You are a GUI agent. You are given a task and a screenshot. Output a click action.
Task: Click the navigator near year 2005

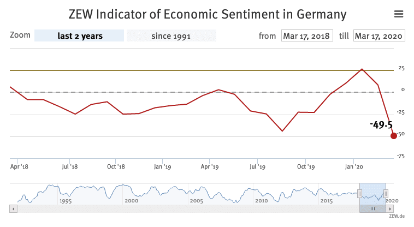click(196, 193)
